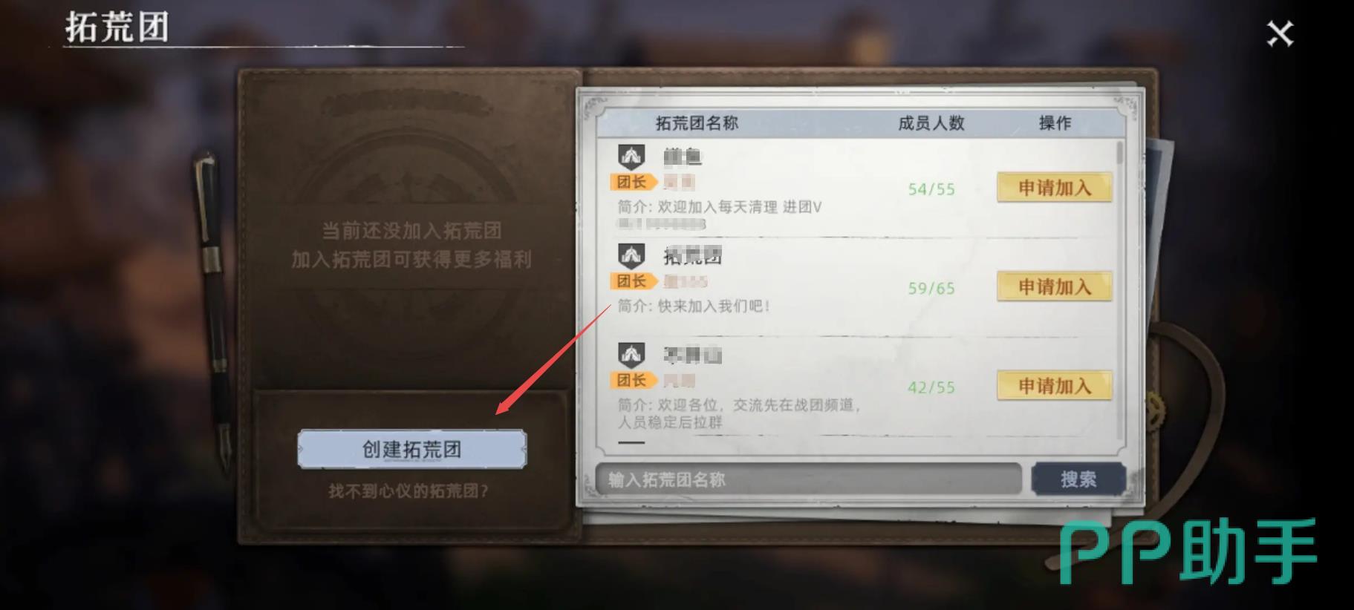This screenshot has height=610, width=1354.
Task: Click the 团长 tag of the third group
Action: (x=633, y=380)
